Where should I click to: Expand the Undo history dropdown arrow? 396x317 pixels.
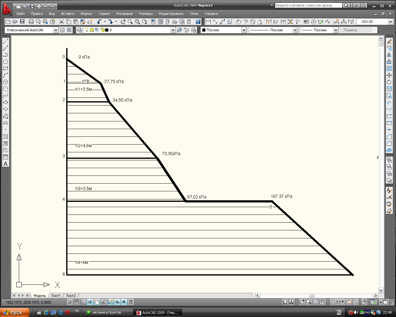point(105,22)
